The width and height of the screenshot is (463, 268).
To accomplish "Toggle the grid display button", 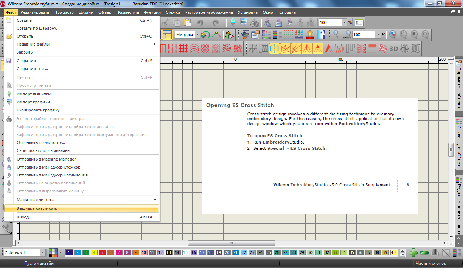I will coord(167,35).
